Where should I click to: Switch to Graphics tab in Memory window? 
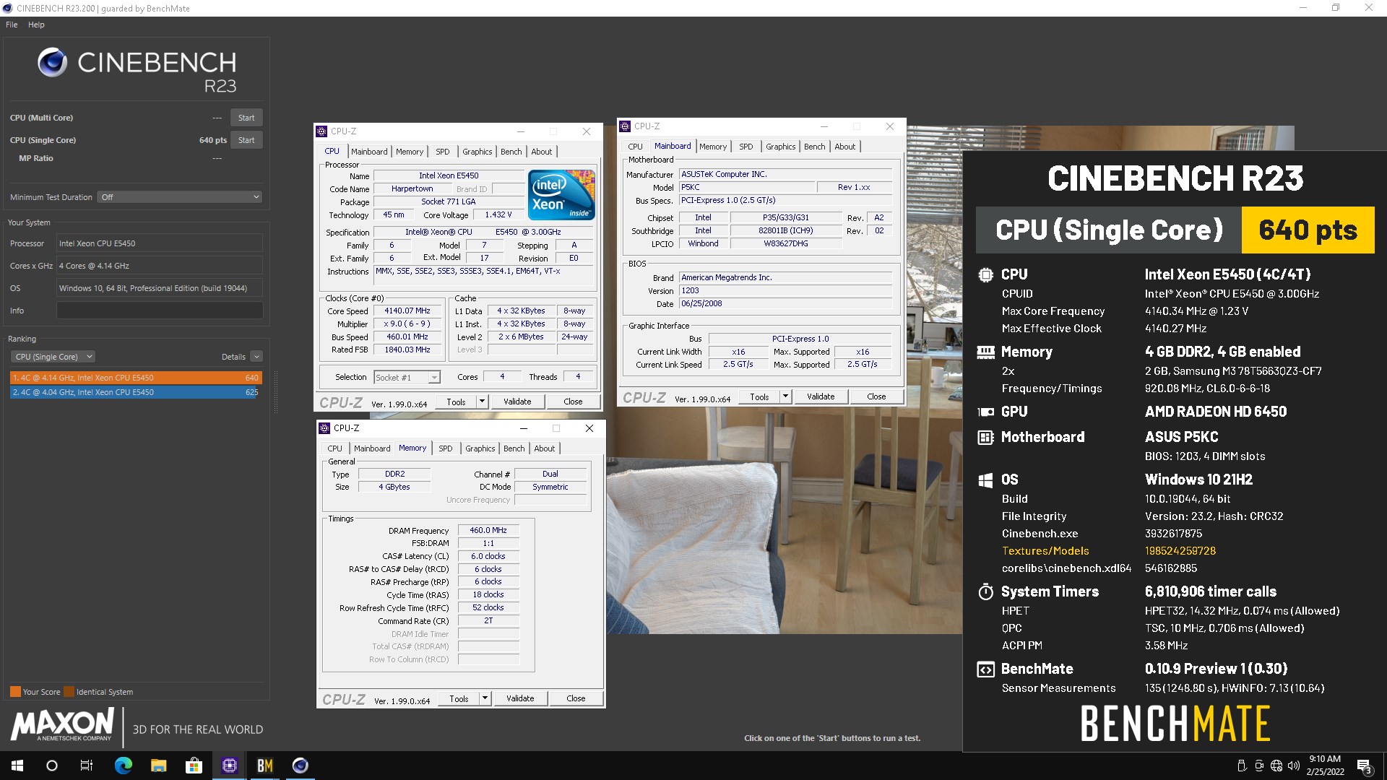(x=480, y=448)
